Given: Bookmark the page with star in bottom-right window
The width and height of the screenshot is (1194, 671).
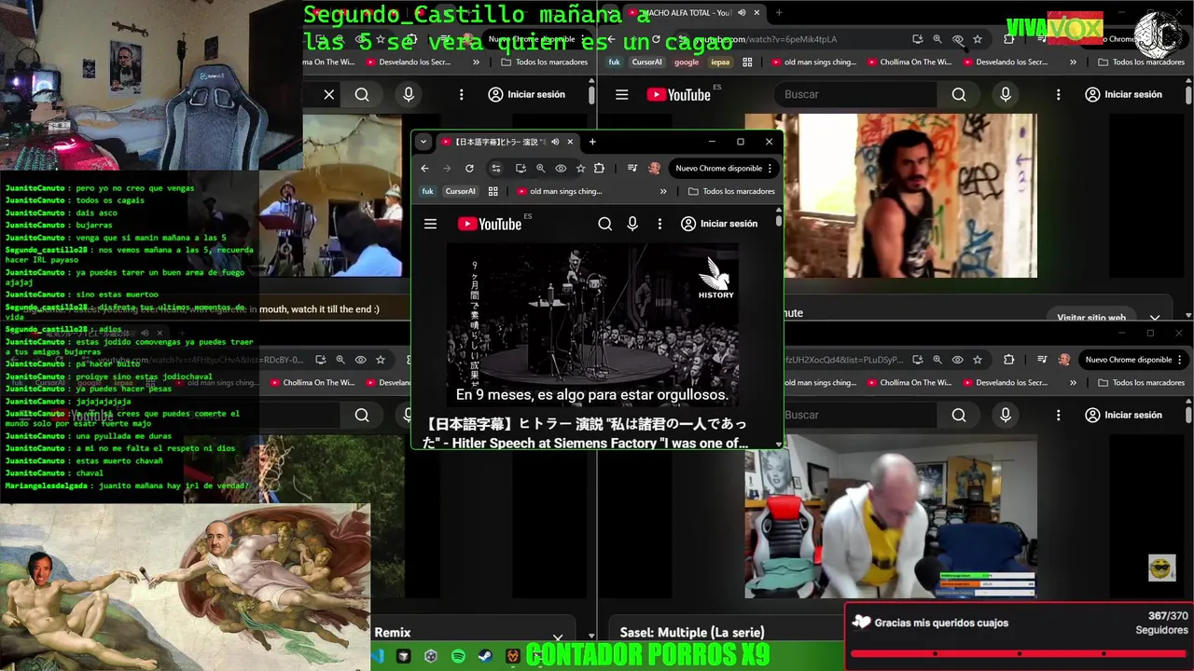Looking at the screenshot, I should click(x=978, y=360).
